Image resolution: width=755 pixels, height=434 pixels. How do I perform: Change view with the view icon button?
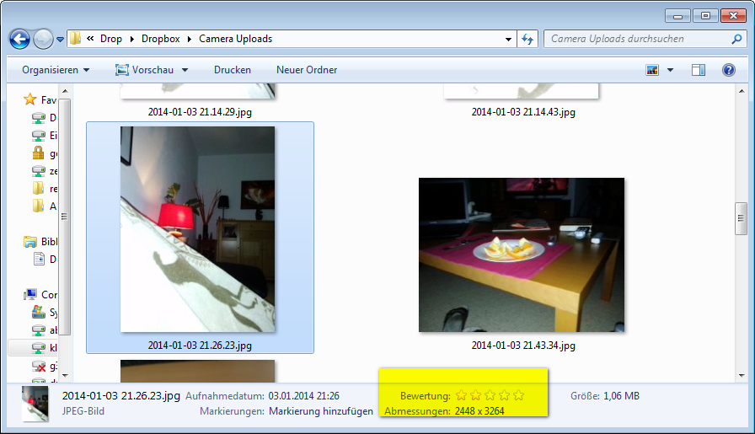tap(652, 70)
